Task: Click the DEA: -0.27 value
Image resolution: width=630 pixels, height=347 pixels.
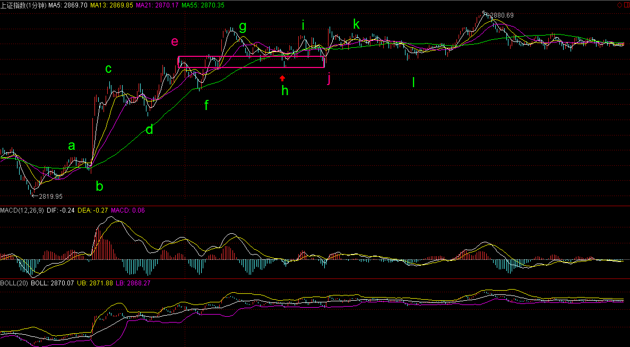Action: point(93,210)
